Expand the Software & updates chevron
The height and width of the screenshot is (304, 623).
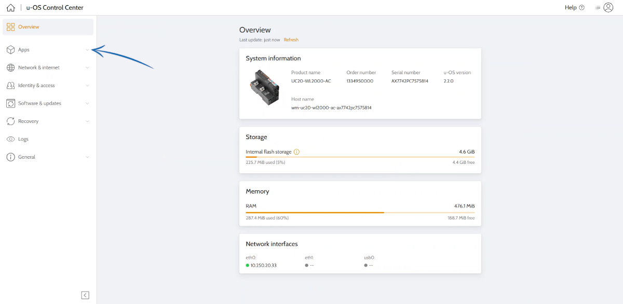tap(87, 103)
